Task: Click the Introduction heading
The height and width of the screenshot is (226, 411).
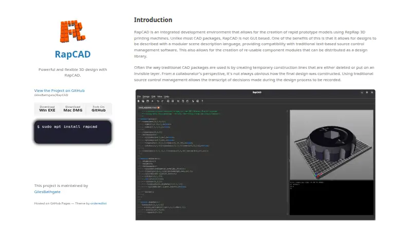Action: point(153,20)
